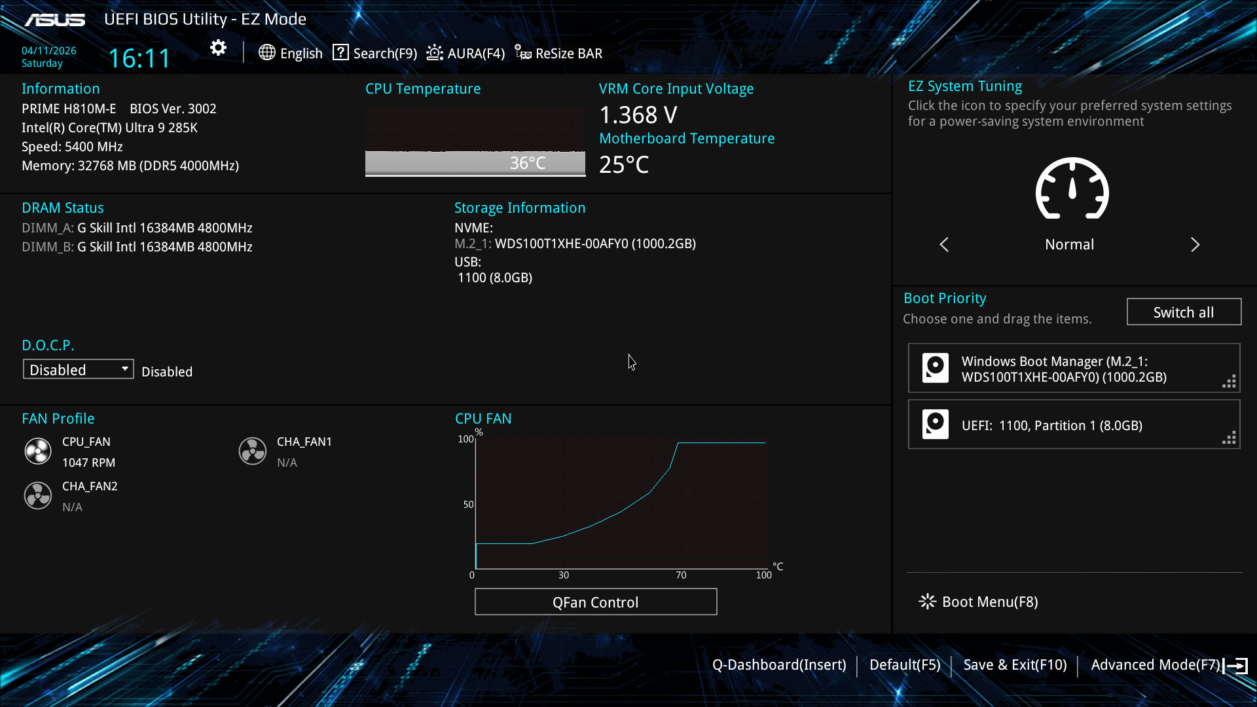
Task: Open the settings gear icon
Action: tap(218, 48)
